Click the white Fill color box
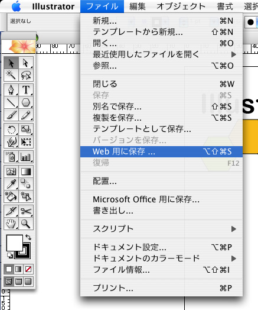258x310 pixels. point(15,243)
